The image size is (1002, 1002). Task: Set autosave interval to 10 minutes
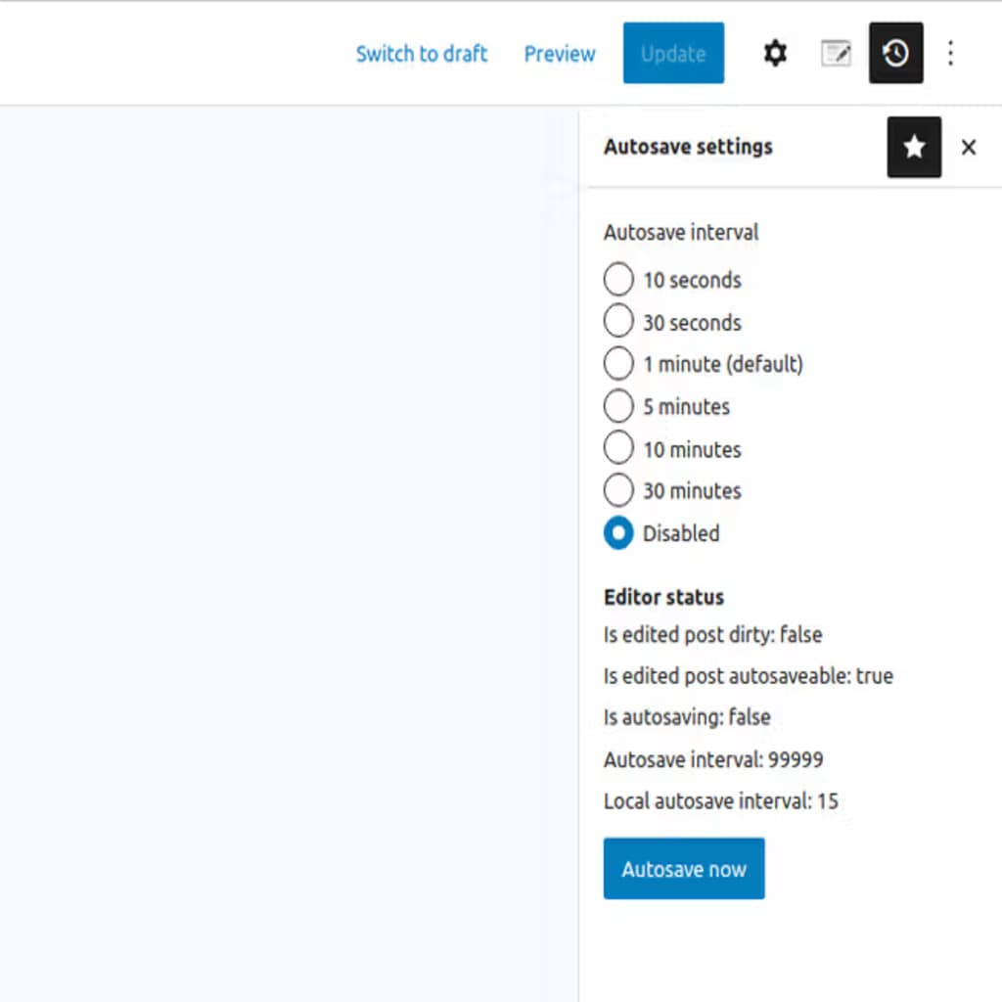618,447
